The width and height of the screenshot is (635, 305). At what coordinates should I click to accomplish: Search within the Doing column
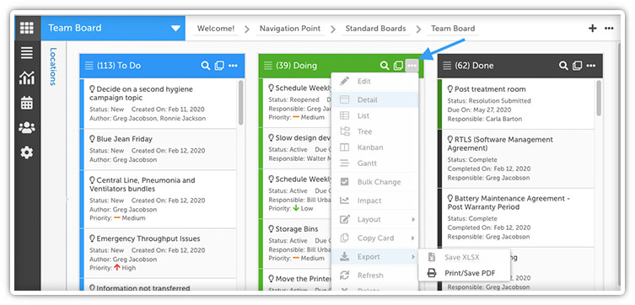click(385, 66)
